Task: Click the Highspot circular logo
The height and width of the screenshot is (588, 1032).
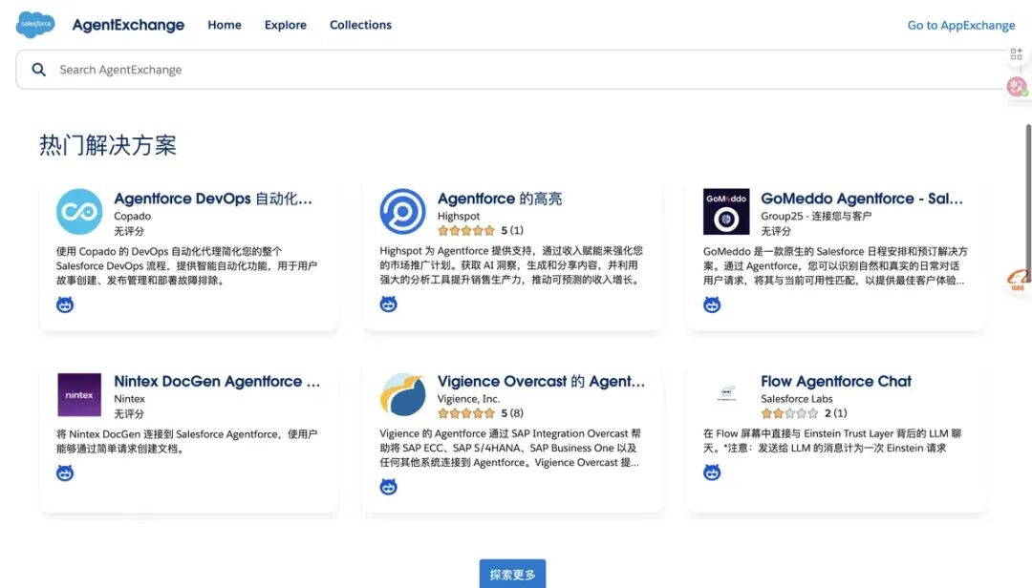Action: [x=402, y=212]
